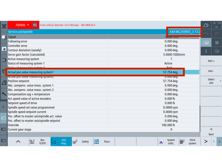Click the Bus TCP/IP network icon

tap(32, 141)
